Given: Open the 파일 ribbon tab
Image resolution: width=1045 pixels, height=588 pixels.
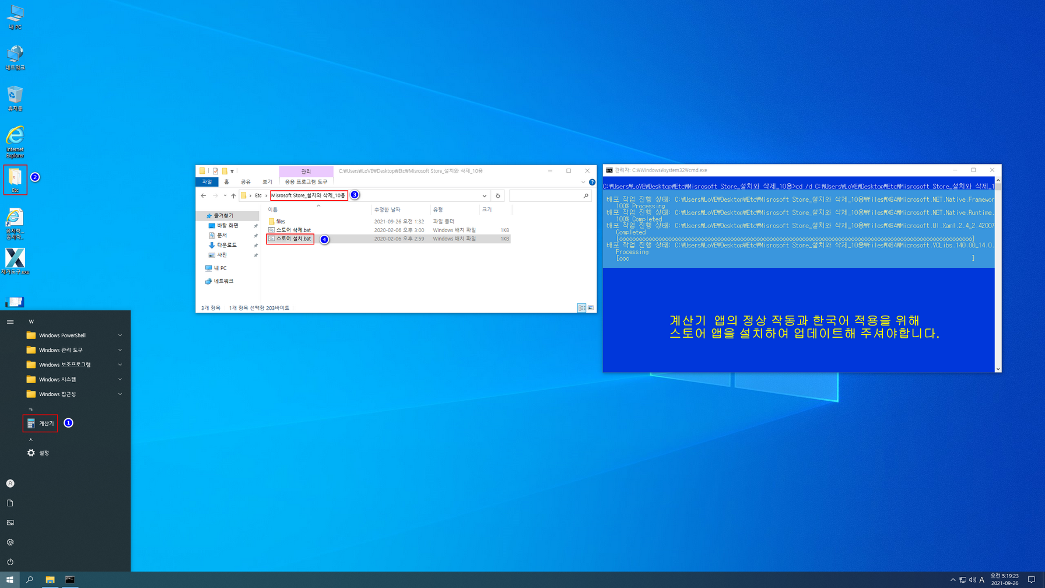Looking at the screenshot, I should [x=207, y=182].
